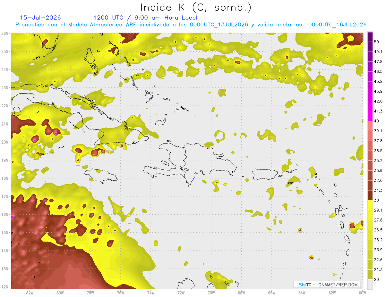
Task: Click the 74W longitude label
Action: coord(151,293)
